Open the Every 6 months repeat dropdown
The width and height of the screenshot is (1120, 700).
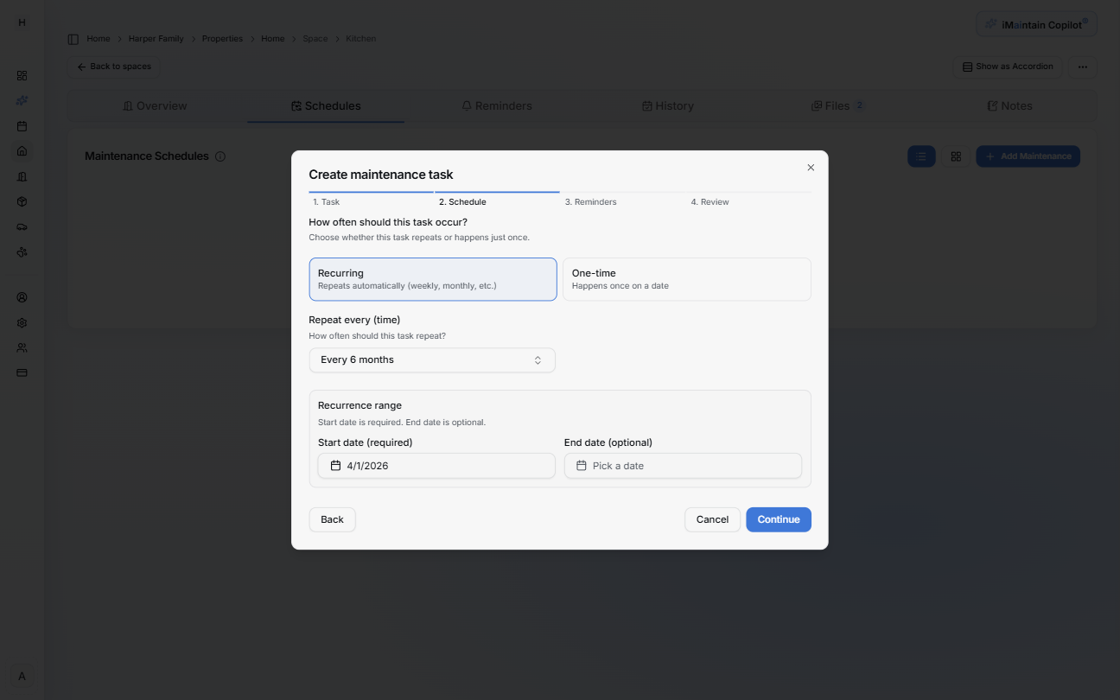pyautogui.click(x=432, y=360)
